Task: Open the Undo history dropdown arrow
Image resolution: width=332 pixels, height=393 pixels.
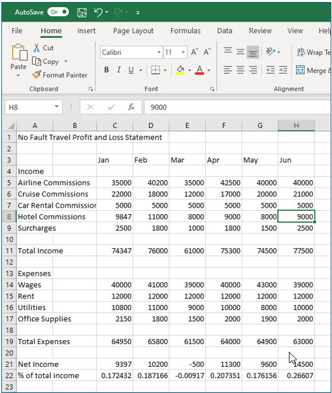Action: click(x=107, y=12)
